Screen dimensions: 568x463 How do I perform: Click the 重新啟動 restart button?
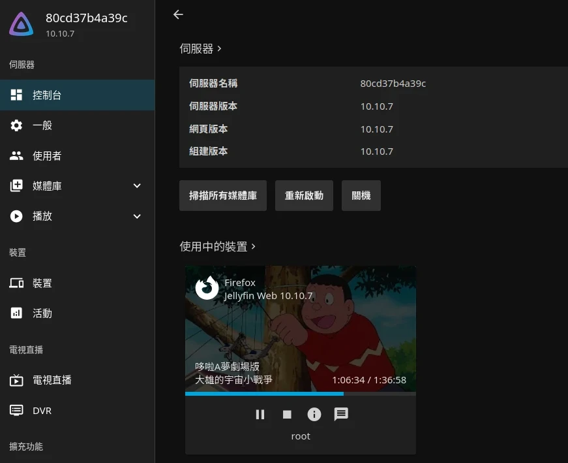(x=304, y=196)
